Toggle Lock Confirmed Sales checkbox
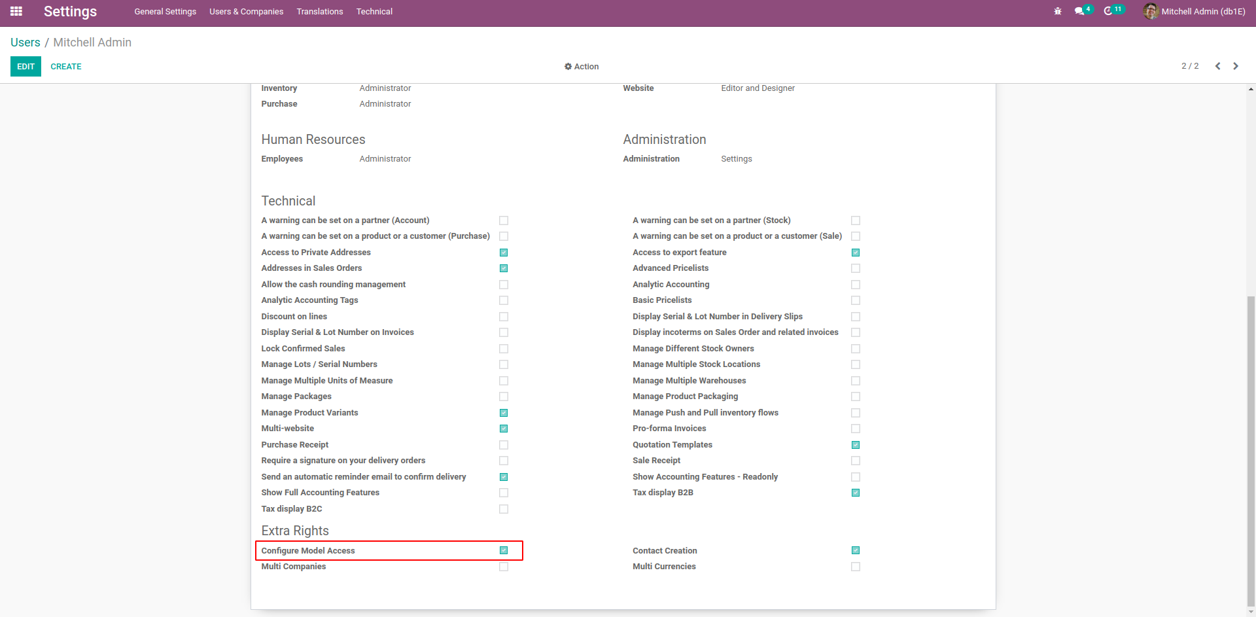The height and width of the screenshot is (617, 1256). pyautogui.click(x=504, y=349)
